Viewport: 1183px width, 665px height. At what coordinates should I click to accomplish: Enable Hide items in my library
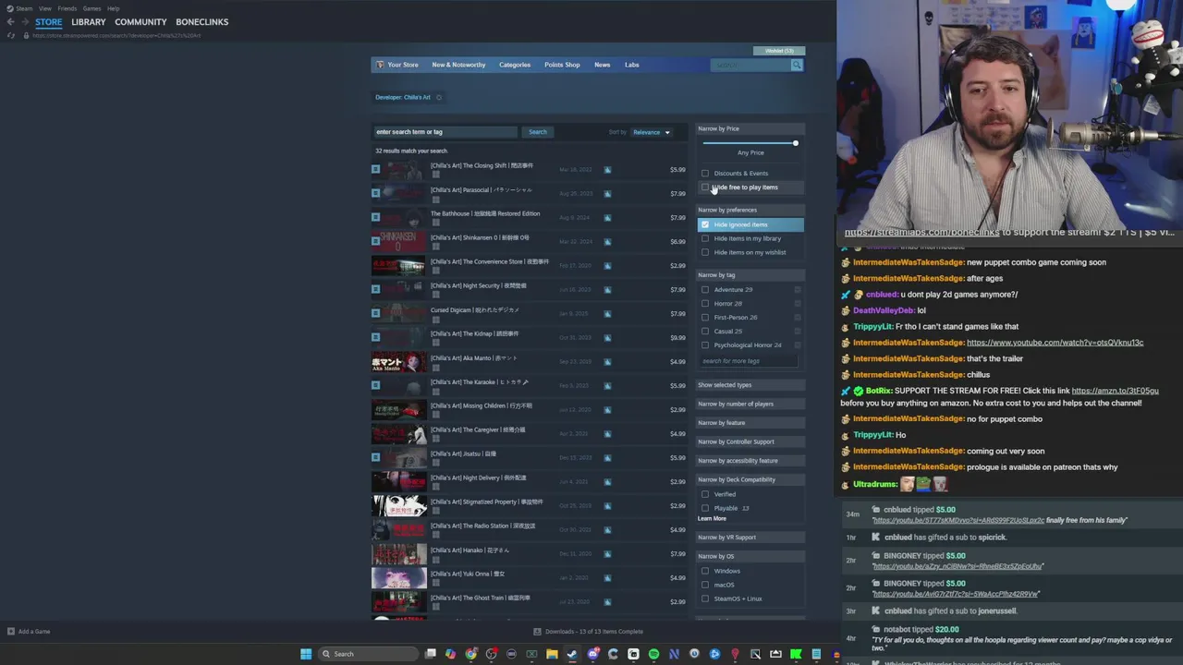point(705,238)
